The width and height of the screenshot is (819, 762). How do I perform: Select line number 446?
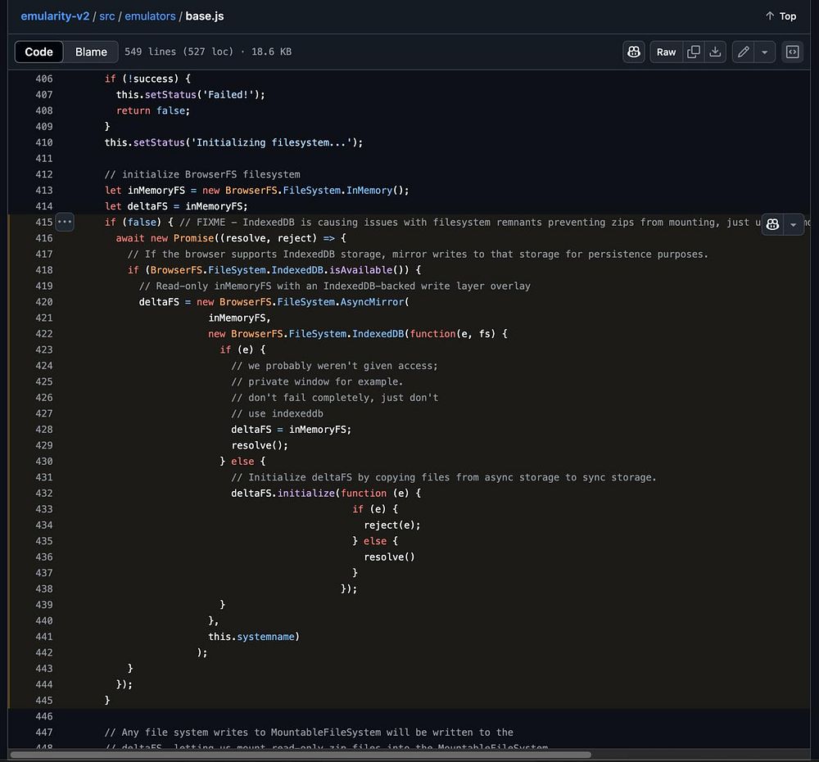coord(44,716)
